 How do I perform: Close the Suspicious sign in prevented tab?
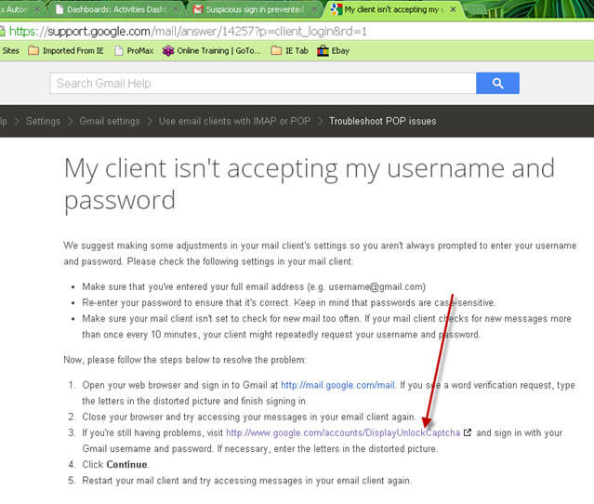coord(314,9)
